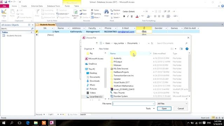224x126 pixels.
Task: Save database via quick access toolbar
Action: coord(6,2)
